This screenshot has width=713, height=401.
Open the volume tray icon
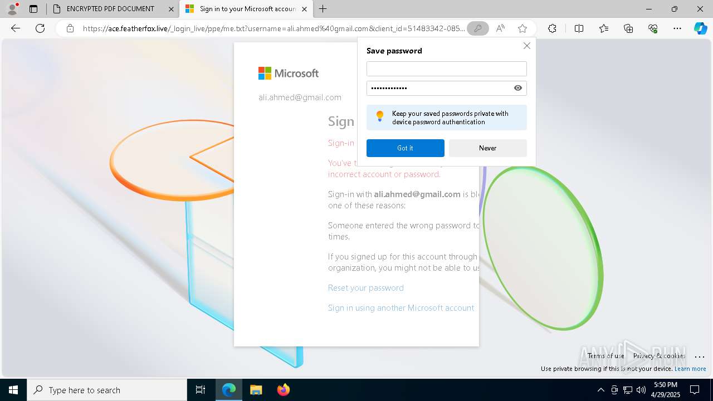click(x=641, y=390)
